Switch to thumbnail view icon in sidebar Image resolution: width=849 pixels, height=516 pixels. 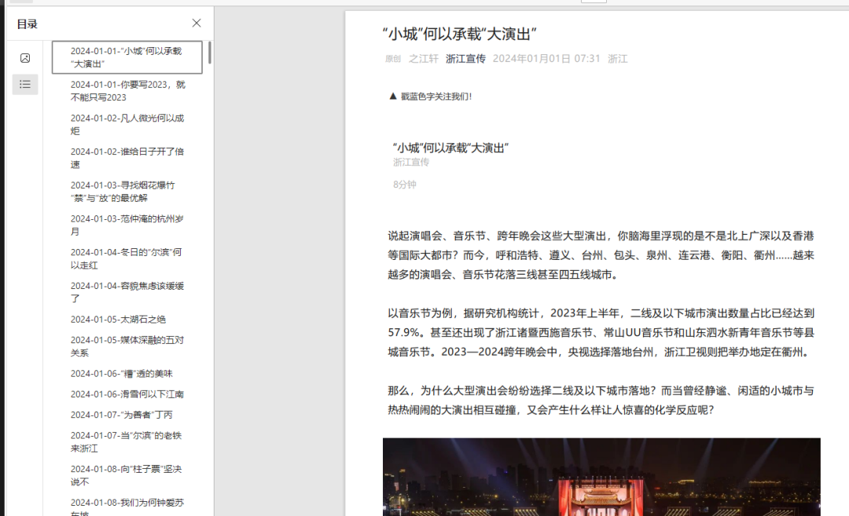point(25,58)
